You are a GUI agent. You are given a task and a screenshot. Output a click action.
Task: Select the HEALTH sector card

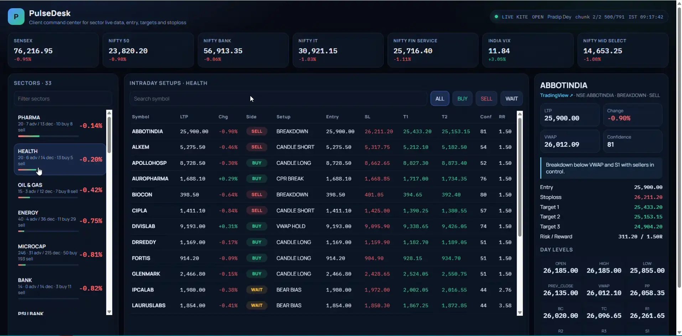tap(60, 159)
